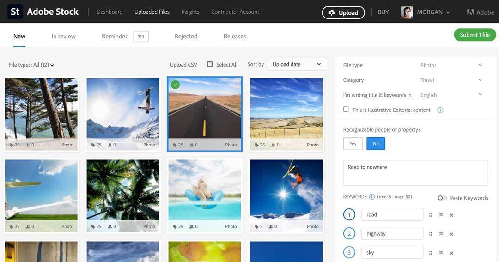Open info icon next to Illustrative Editorial content
499x262 pixels.
tap(440, 110)
